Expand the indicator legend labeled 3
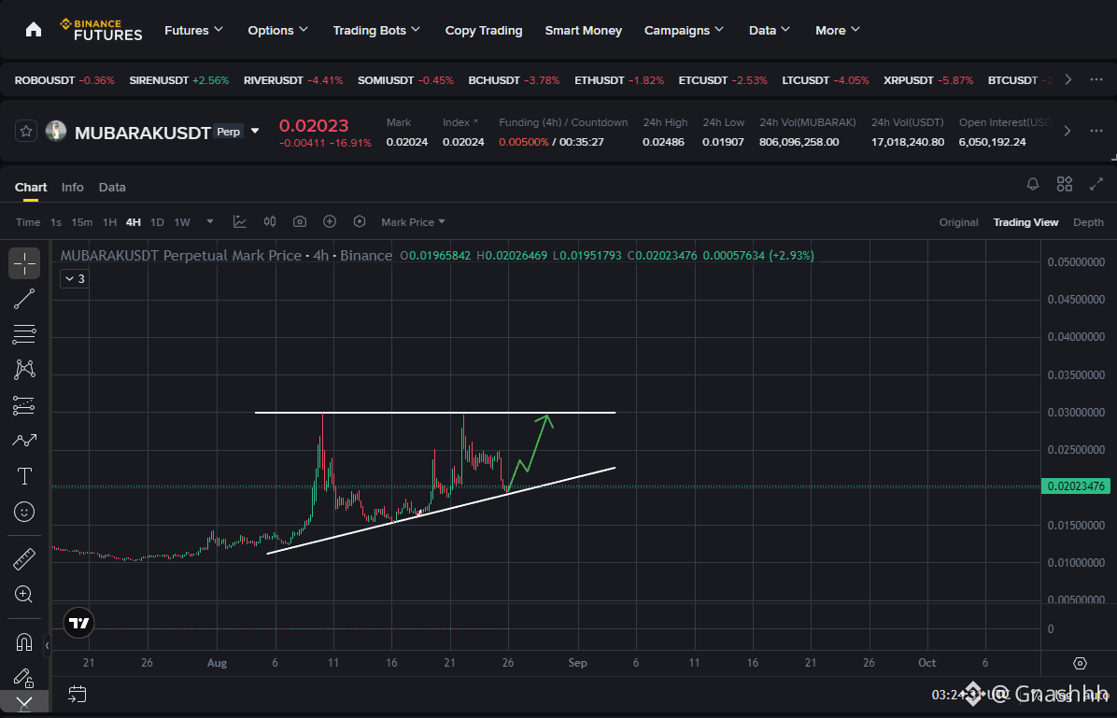This screenshot has width=1117, height=718. (74, 279)
